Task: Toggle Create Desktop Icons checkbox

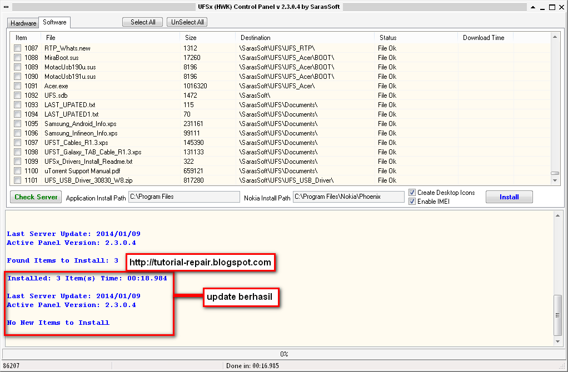Action: tap(412, 193)
